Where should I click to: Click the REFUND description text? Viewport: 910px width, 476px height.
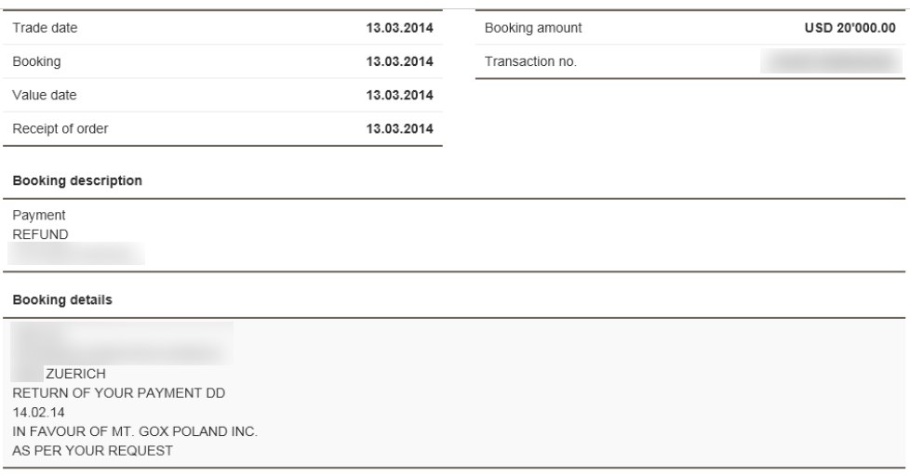[x=40, y=234]
